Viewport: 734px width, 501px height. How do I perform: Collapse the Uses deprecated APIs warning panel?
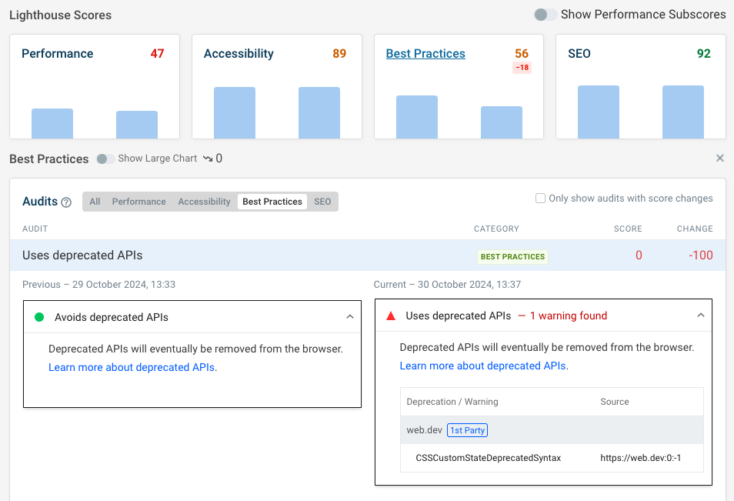coord(701,315)
